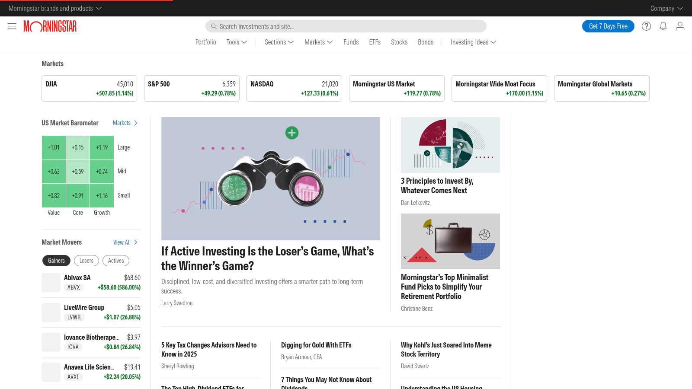692x389 pixels.
Task: Open Morningstar Global Markets card
Action: coord(602,89)
